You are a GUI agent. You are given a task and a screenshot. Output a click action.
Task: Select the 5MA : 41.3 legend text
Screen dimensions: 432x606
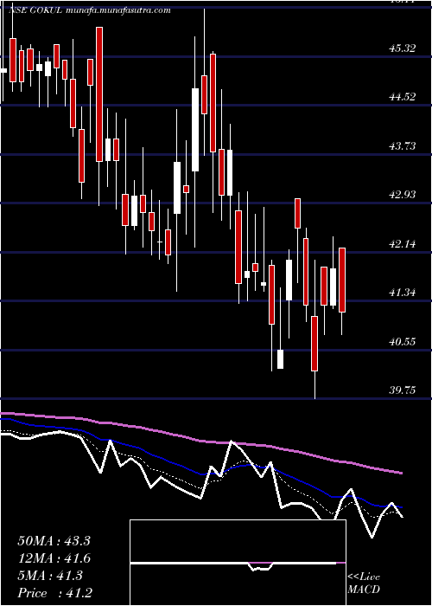[x=50, y=577]
